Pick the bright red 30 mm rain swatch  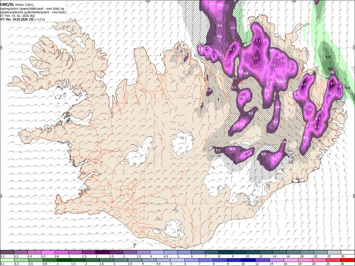pos(348,260)
